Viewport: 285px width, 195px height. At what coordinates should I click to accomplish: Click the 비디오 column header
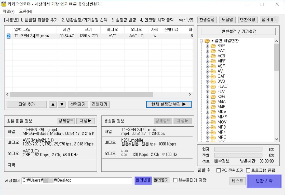(x=112, y=29)
